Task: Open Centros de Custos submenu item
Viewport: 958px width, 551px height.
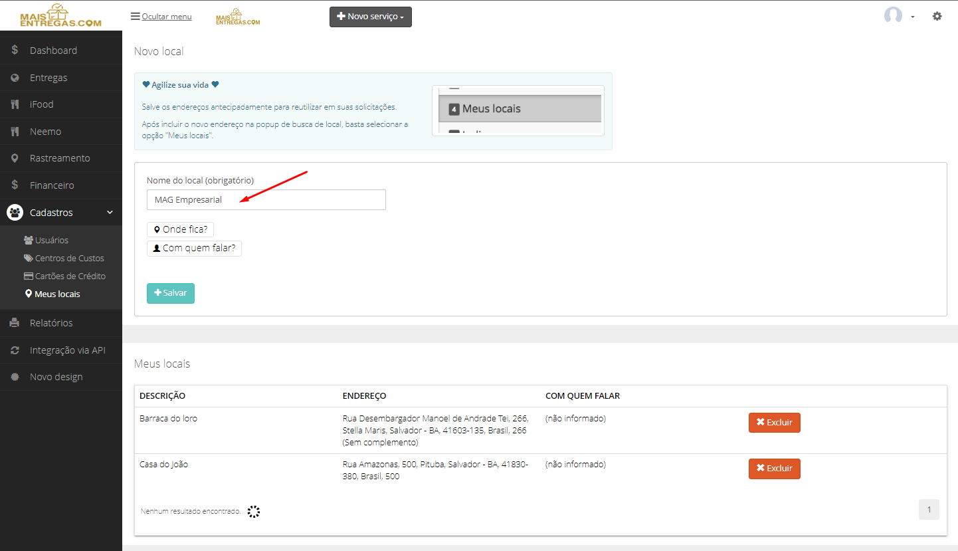Action: point(64,258)
